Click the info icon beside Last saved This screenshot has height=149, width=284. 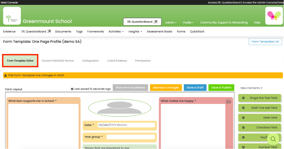(x=72, y=89)
